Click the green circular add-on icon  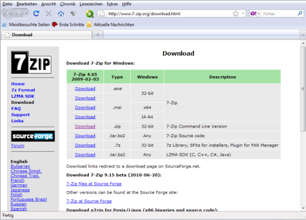(90, 14)
